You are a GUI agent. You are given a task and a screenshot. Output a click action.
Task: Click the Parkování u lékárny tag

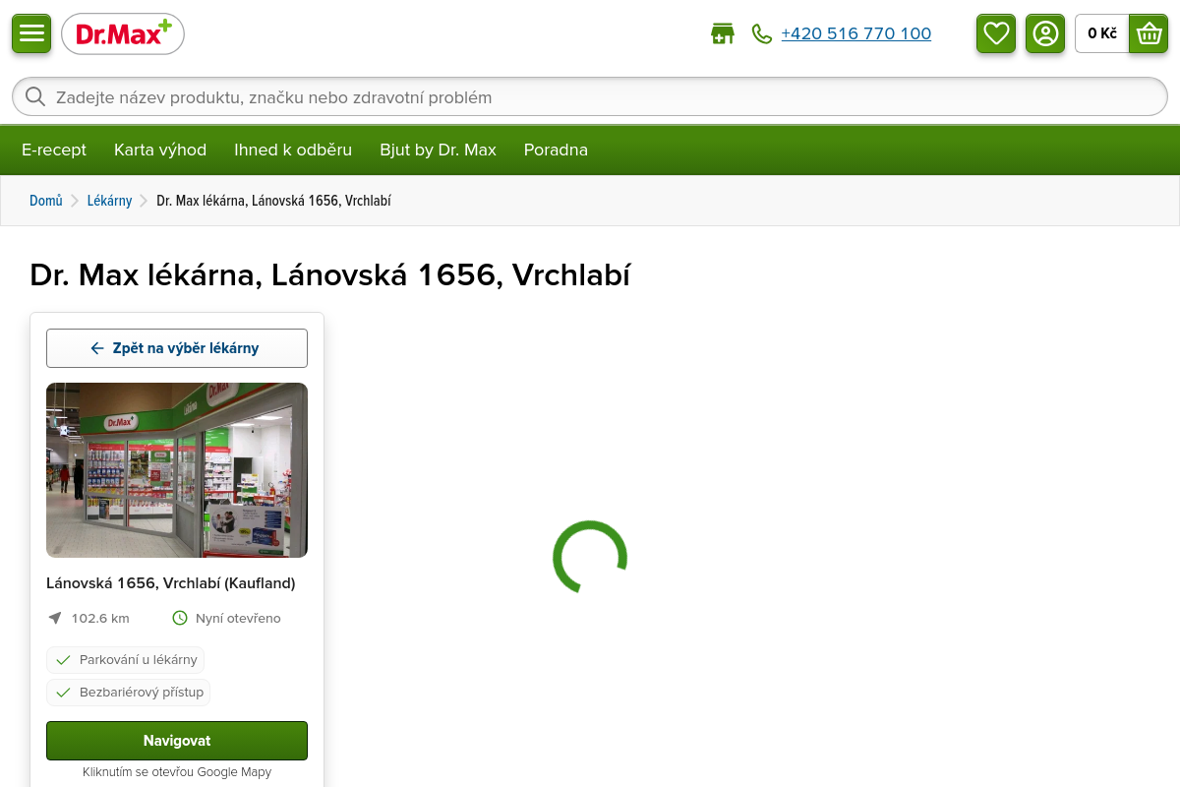tap(126, 659)
